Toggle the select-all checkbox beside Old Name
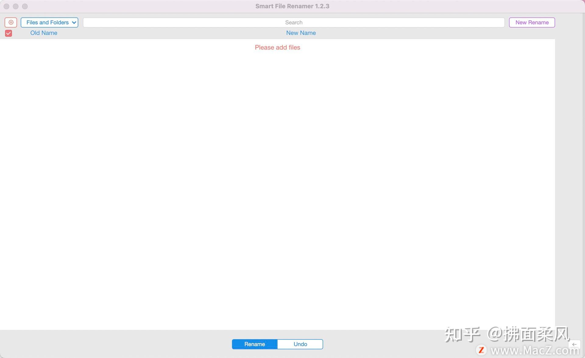Screen dimensions: 585x358 click(9, 33)
